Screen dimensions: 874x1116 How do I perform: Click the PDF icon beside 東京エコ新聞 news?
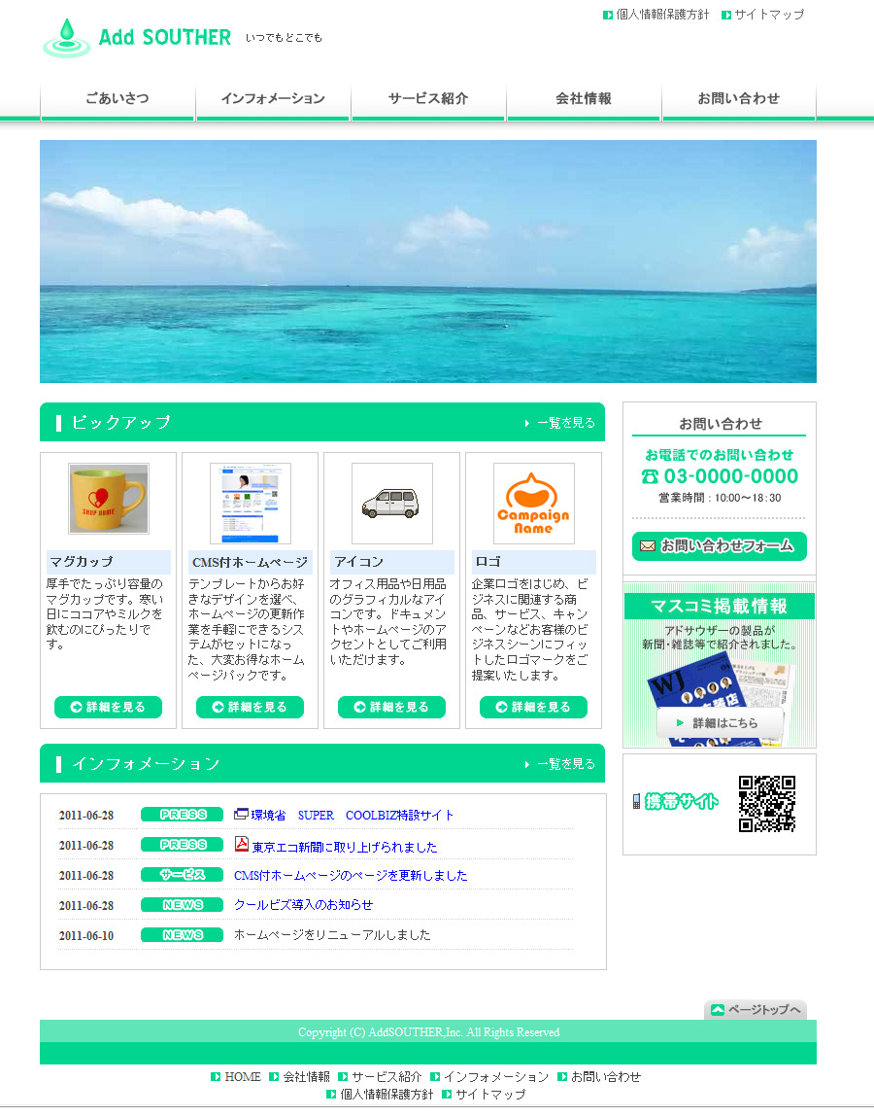click(x=242, y=844)
